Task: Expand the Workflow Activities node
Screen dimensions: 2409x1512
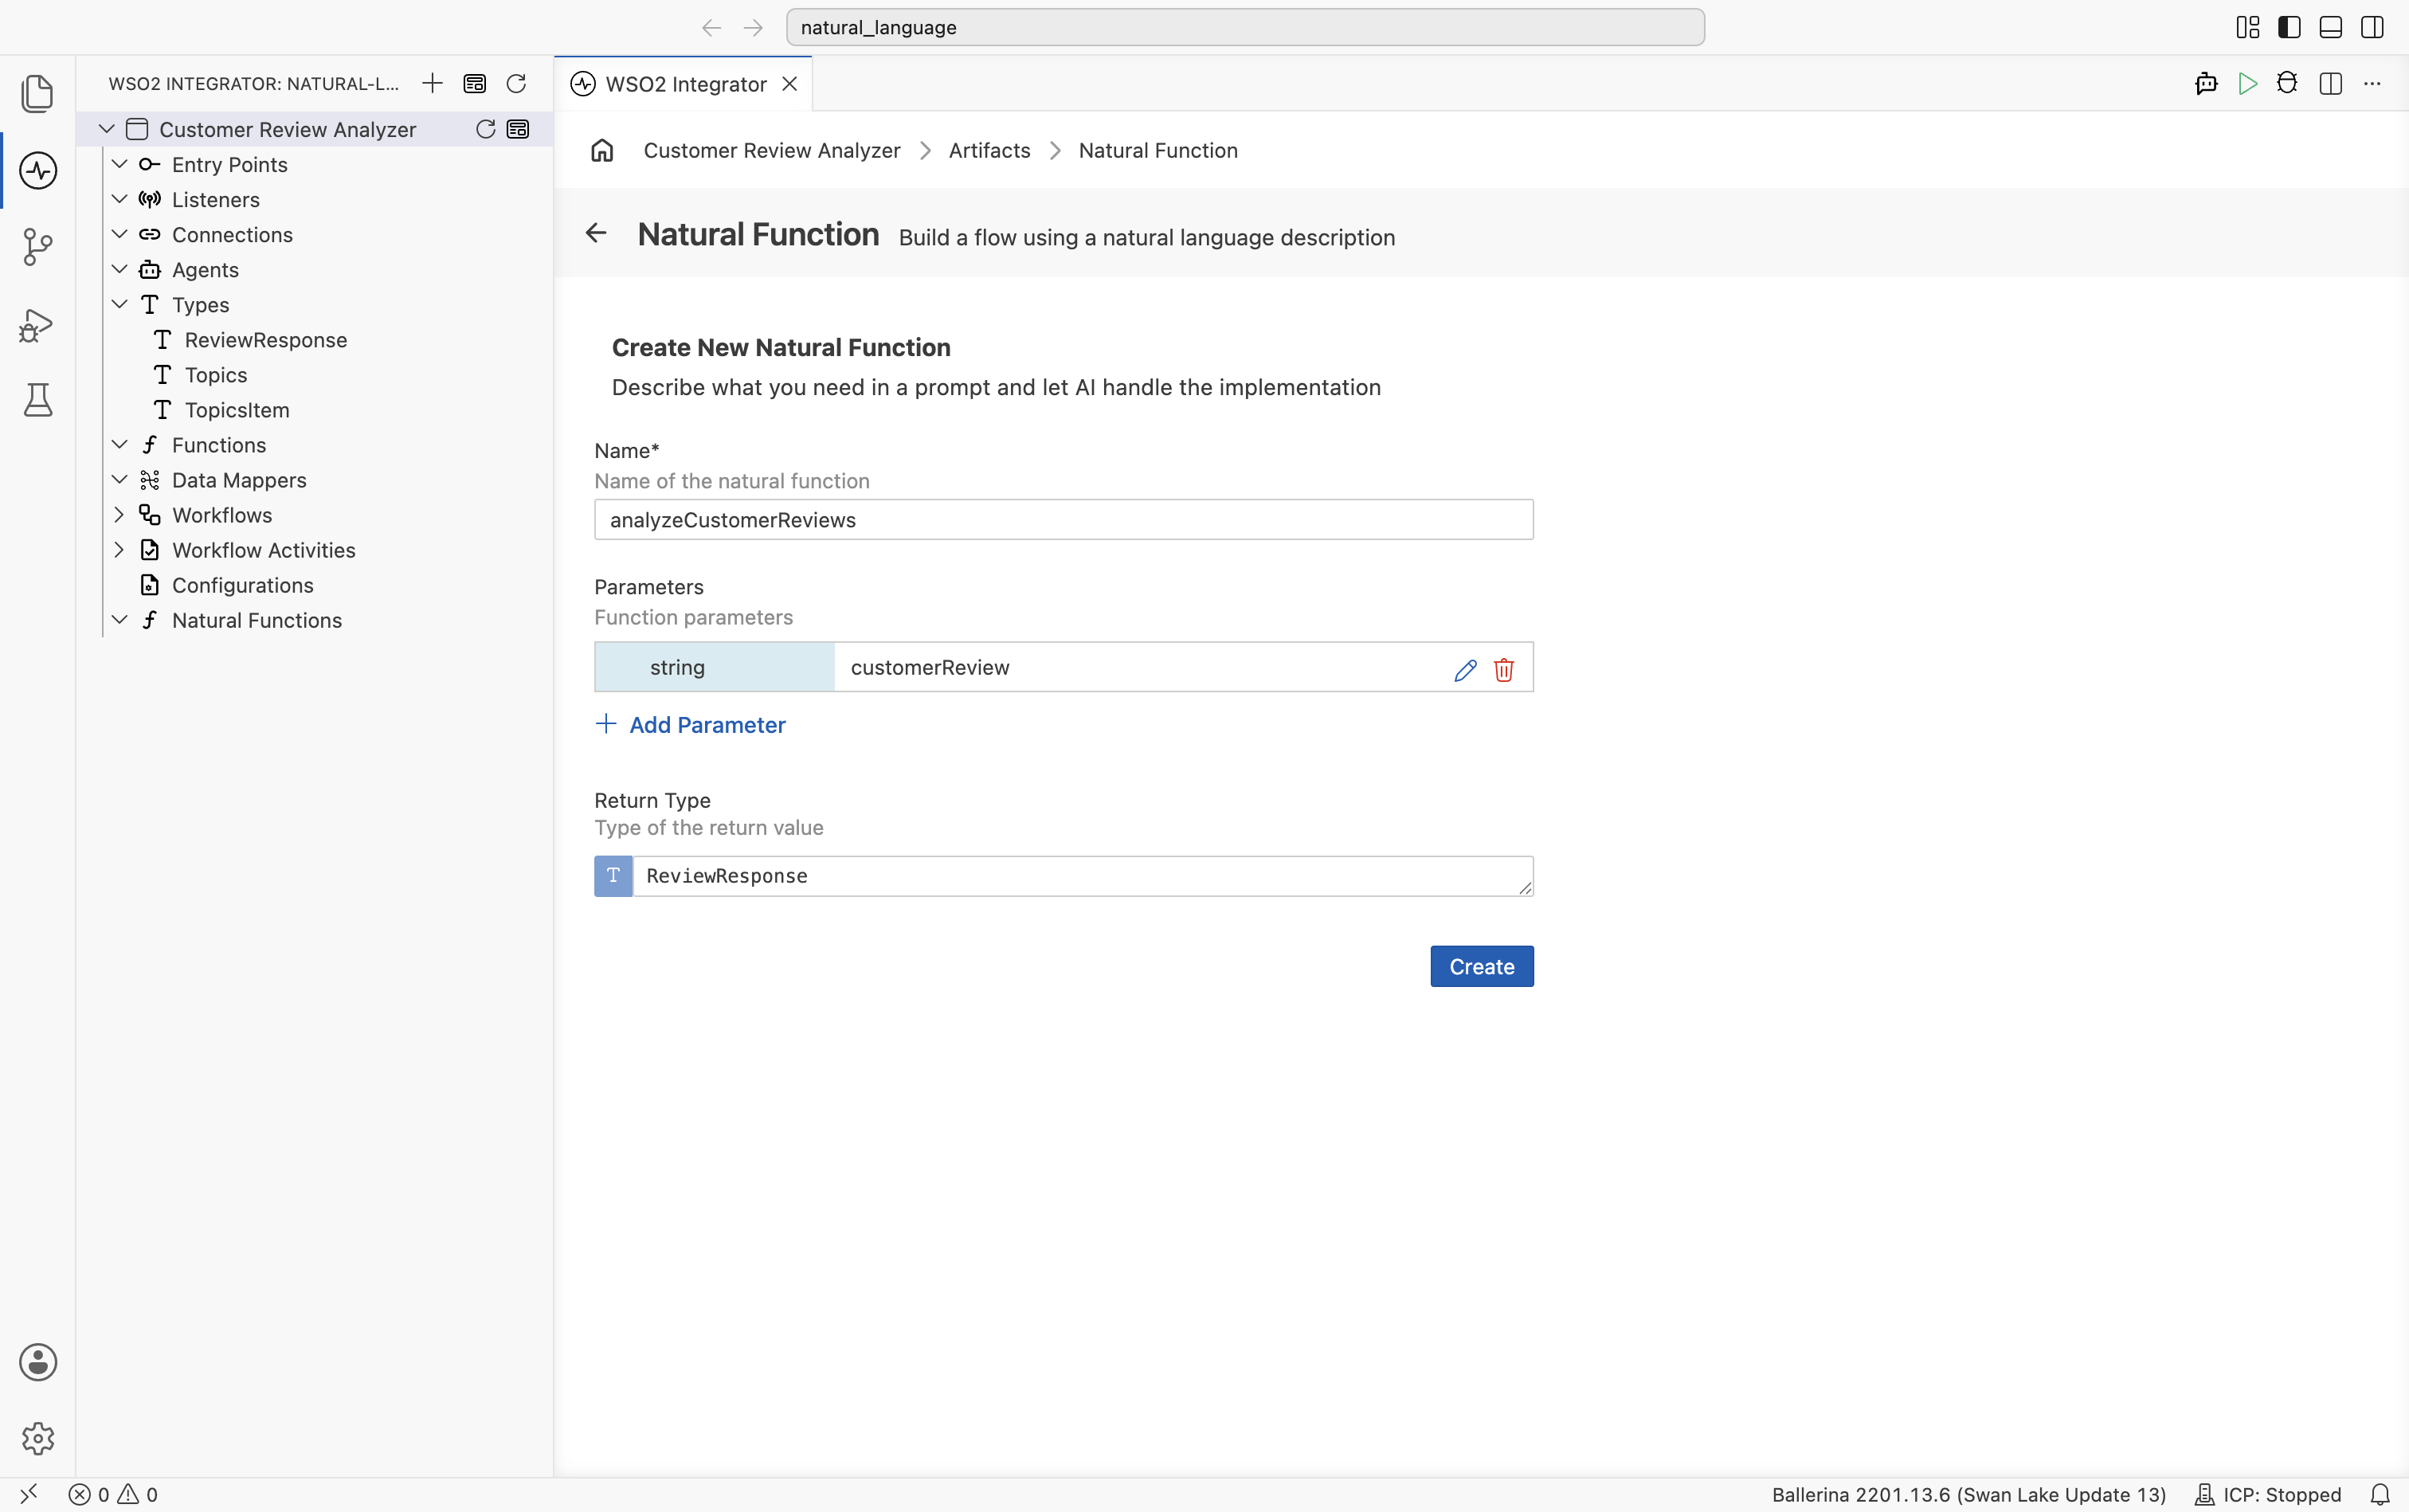Action: (119, 549)
